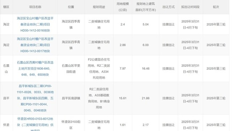The image size is (232, 131).
Task: Click 挂牌出让 in the 石景山 row
Action: (169, 68)
